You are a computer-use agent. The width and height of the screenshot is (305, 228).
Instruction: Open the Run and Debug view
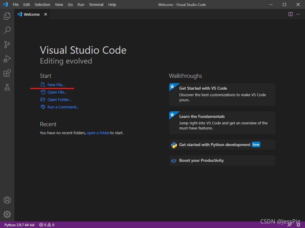[7, 59]
